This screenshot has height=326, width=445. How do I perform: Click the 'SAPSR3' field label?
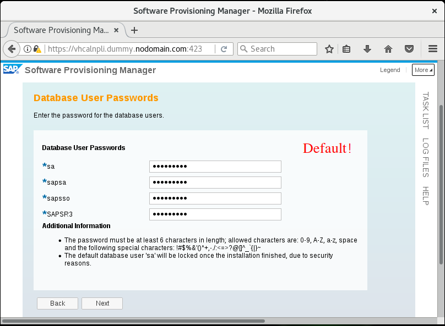[x=59, y=214]
